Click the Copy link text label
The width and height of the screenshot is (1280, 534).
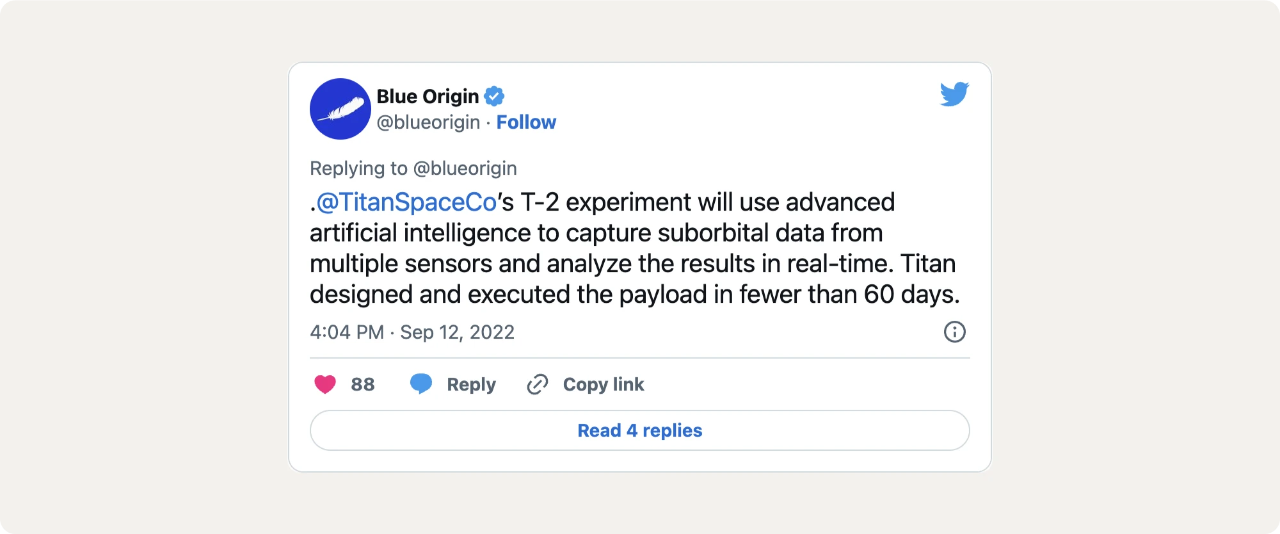604,384
